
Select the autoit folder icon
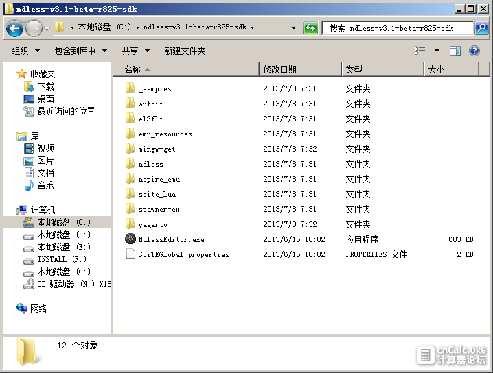(x=130, y=103)
